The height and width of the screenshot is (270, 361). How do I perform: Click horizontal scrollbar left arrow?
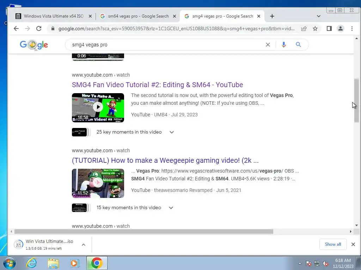(x=11, y=231)
